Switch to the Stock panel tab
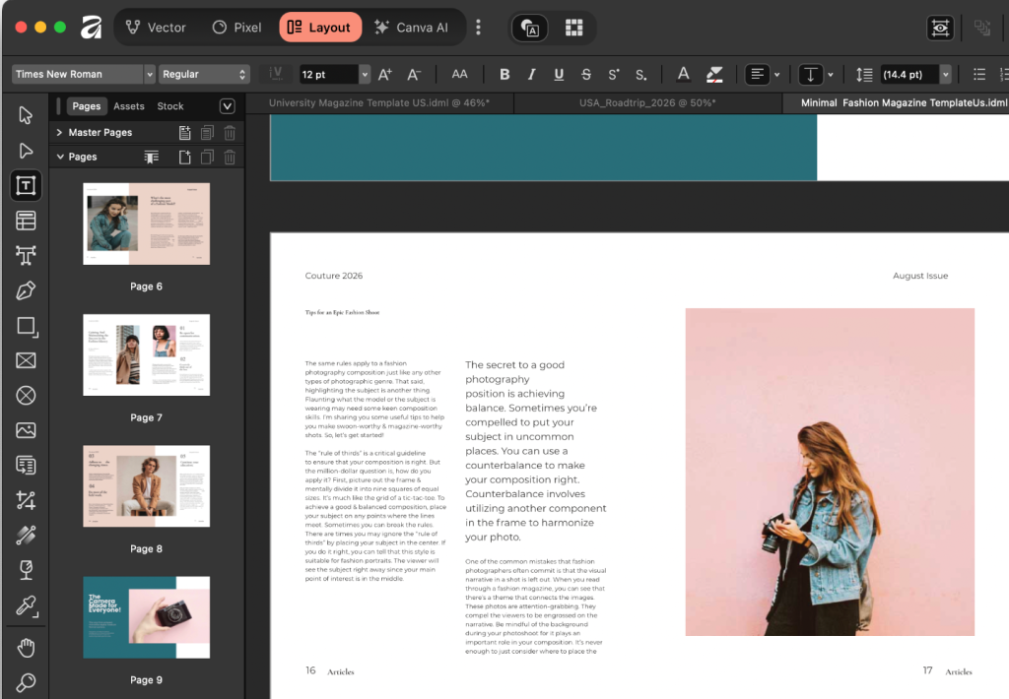The image size is (1009, 699). coord(170,106)
